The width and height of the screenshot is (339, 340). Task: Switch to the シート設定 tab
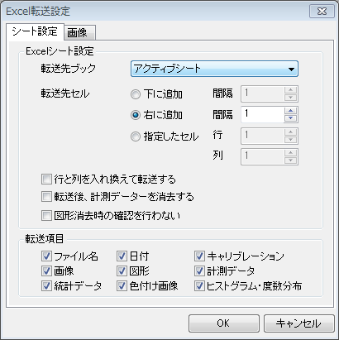point(35,31)
